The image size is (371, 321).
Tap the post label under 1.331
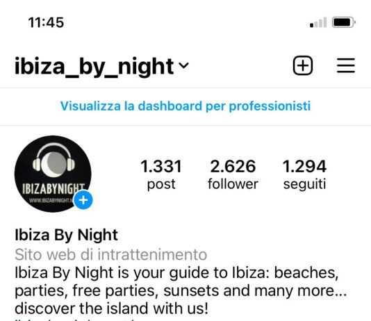click(161, 184)
